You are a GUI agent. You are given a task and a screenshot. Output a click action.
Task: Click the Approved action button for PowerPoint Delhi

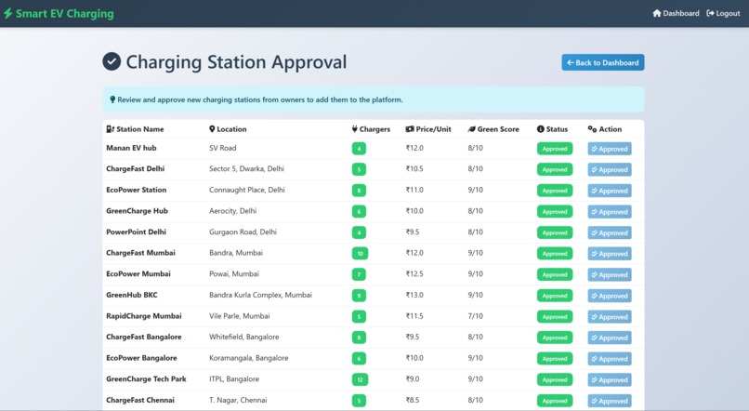point(610,232)
